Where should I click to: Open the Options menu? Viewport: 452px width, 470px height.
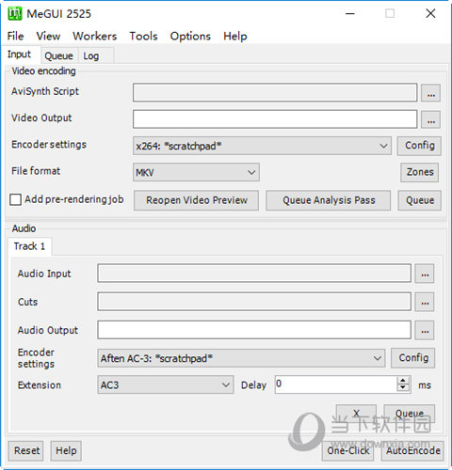(x=190, y=36)
